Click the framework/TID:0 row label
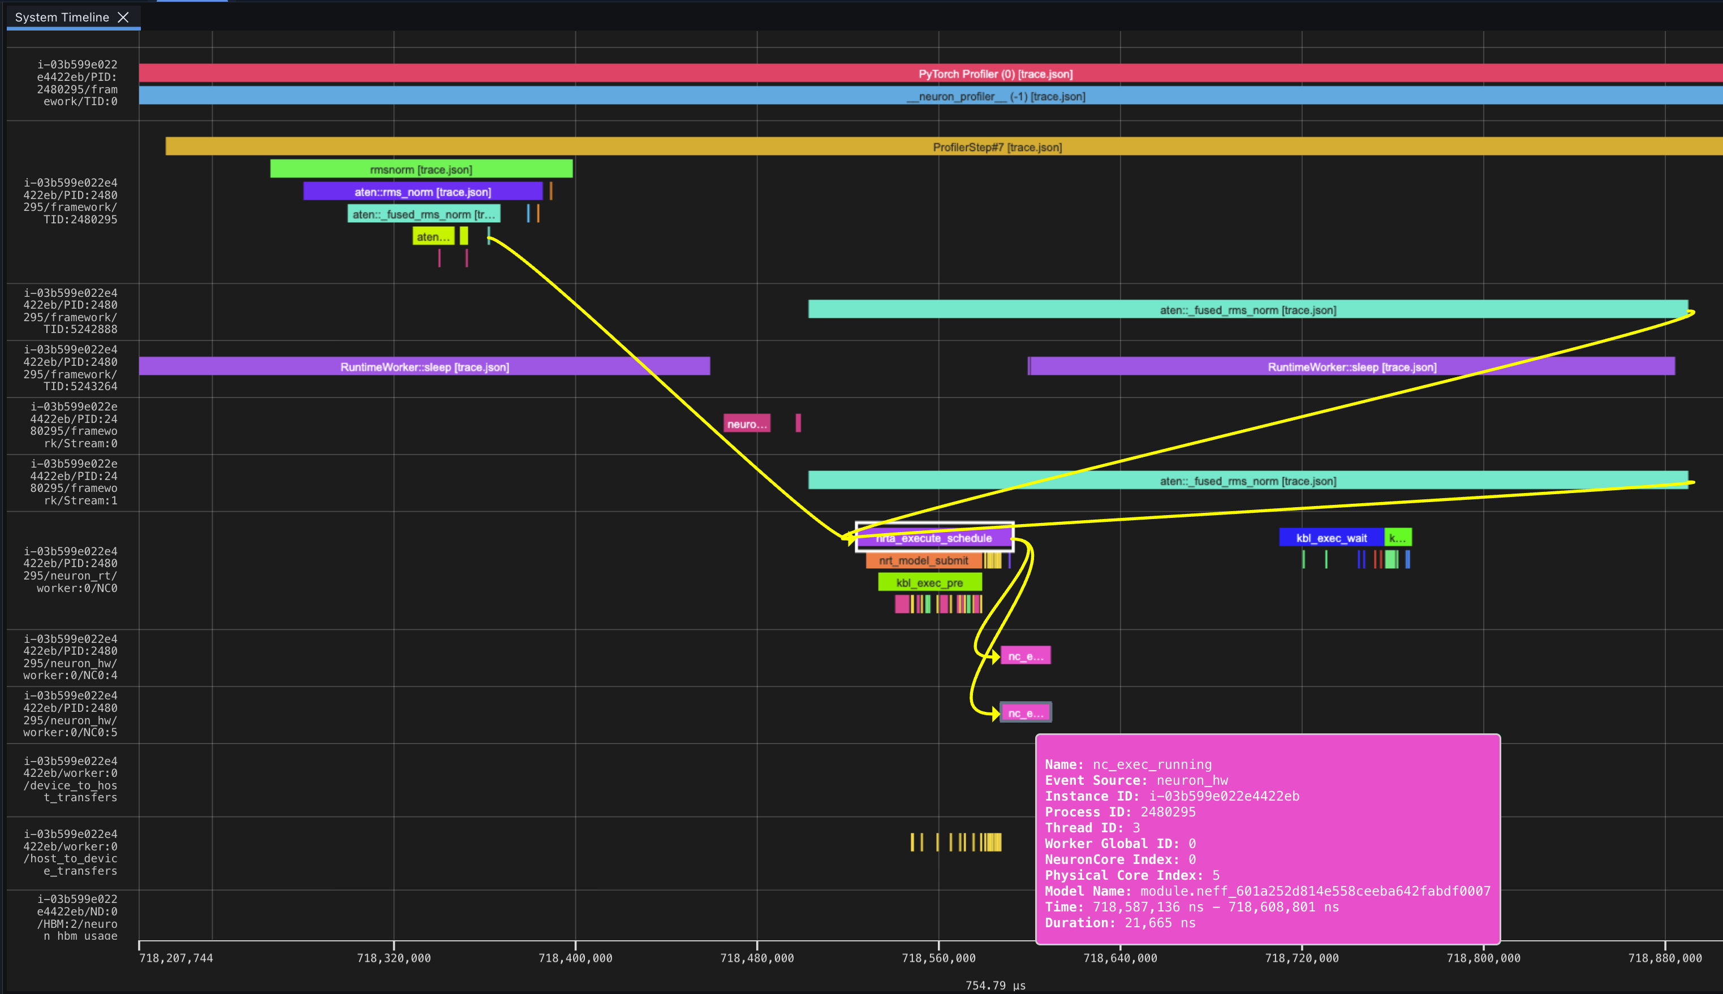The width and height of the screenshot is (1723, 994). click(76, 83)
